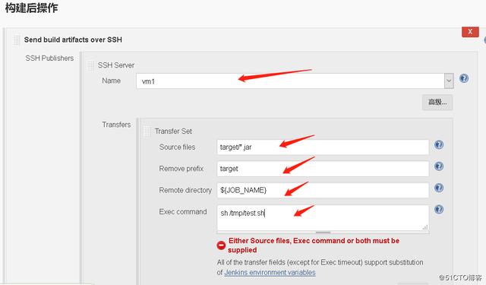Select the Exec command label
This screenshot has height=285, width=486.
click(x=183, y=212)
